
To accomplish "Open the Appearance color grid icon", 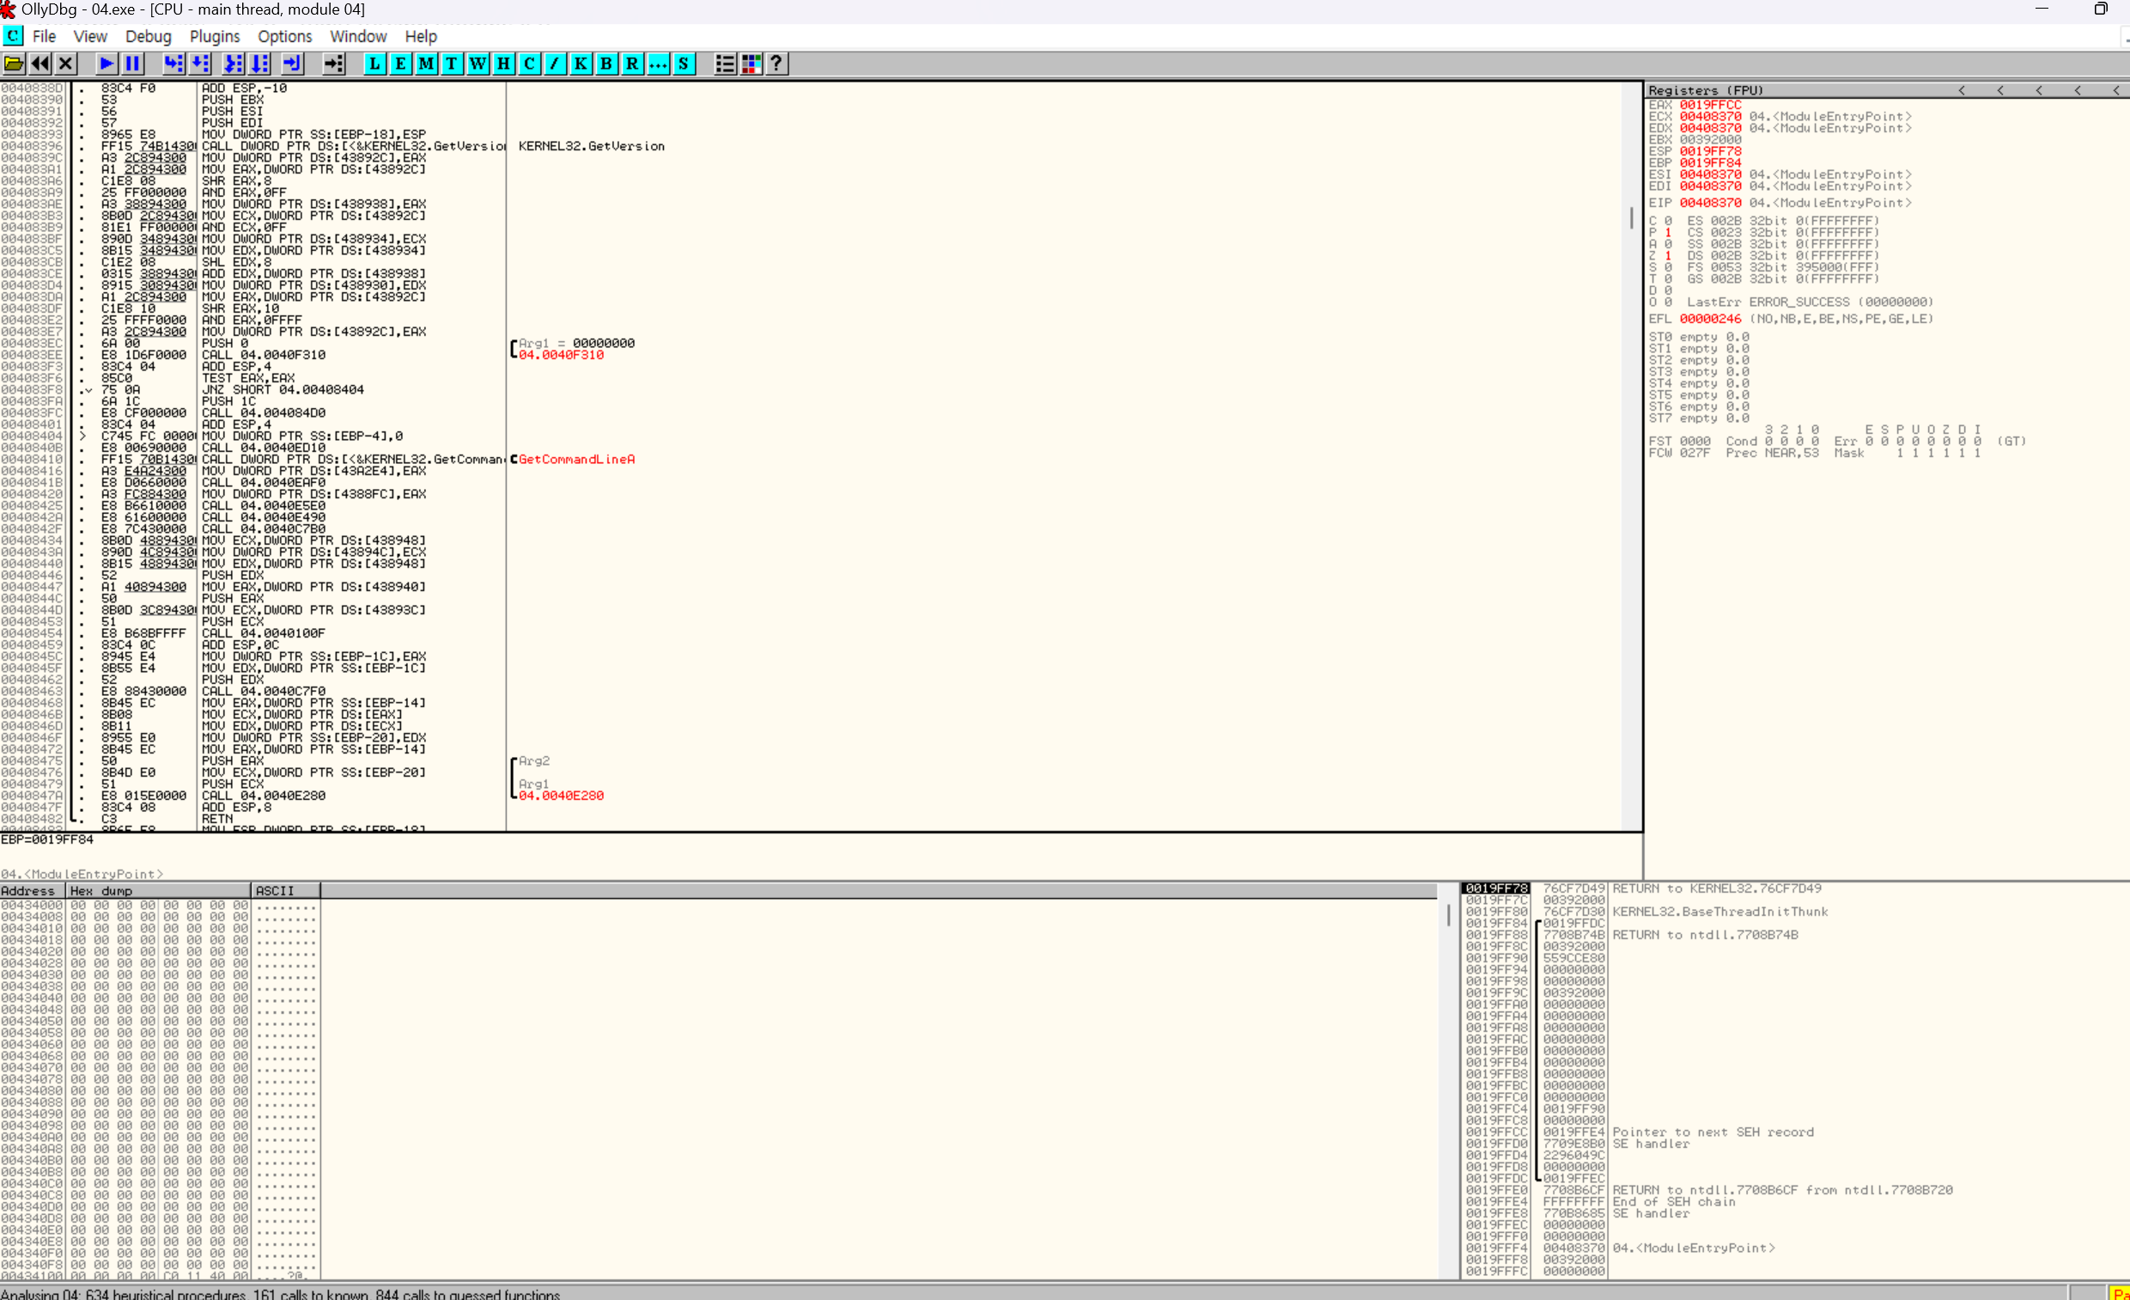I will [752, 63].
